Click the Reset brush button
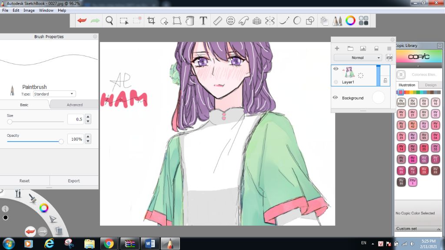445x250 pixels. [x=25, y=181]
